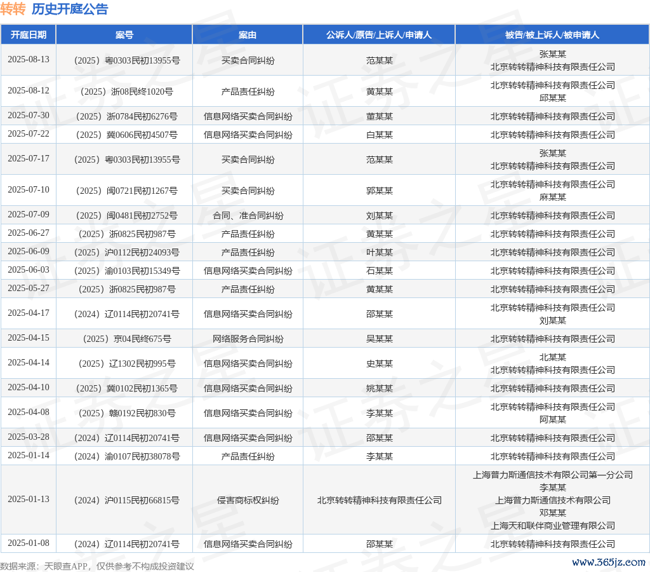This screenshot has width=650, height=572.
Task: Click the 历史开庭公告 heading
Action: (70, 9)
